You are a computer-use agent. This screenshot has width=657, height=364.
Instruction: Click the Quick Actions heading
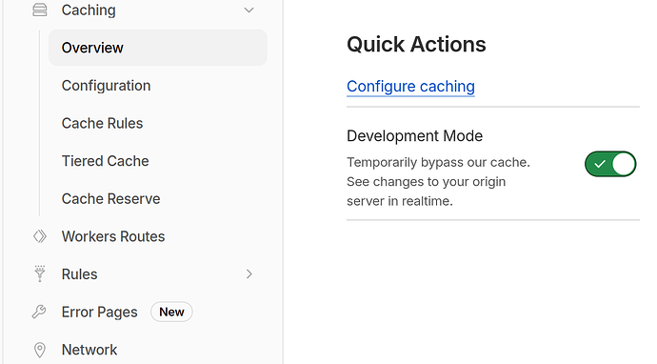(416, 45)
